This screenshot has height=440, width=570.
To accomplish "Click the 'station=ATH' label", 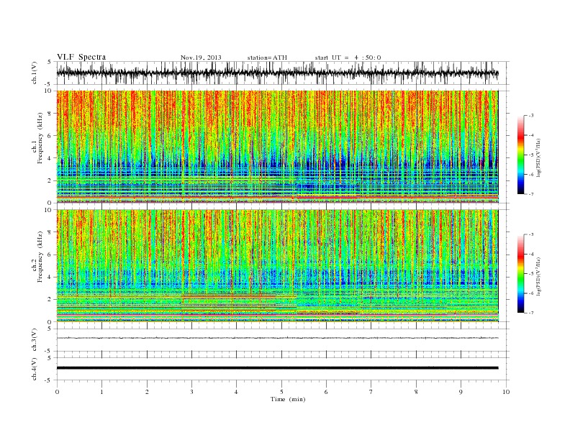I will coord(267,58).
